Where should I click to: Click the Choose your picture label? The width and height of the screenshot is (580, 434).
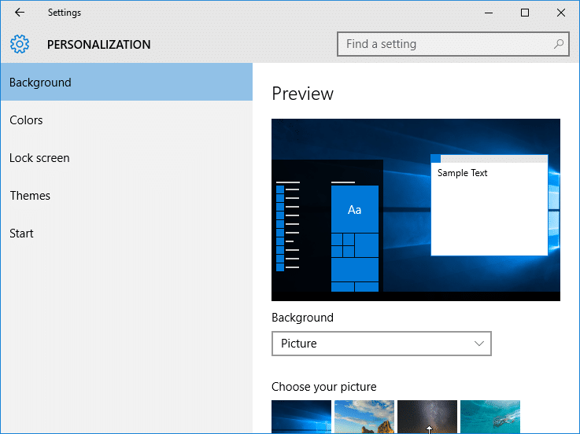pyautogui.click(x=324, y=387)
